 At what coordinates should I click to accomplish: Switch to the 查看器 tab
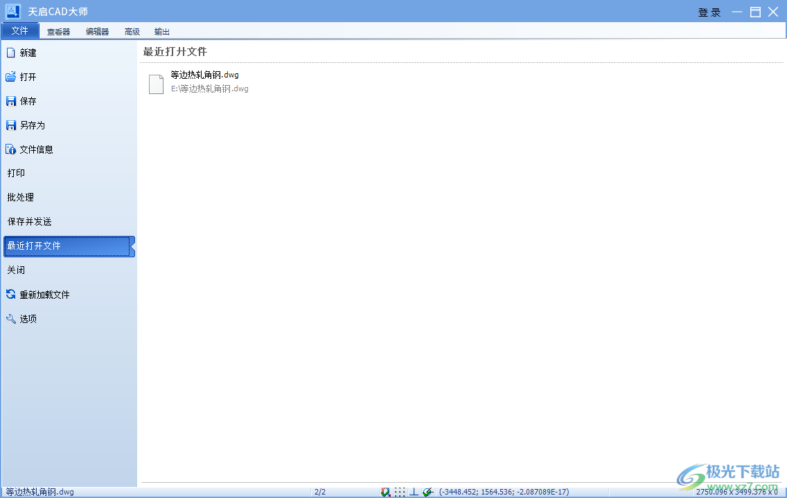(59, 32)
